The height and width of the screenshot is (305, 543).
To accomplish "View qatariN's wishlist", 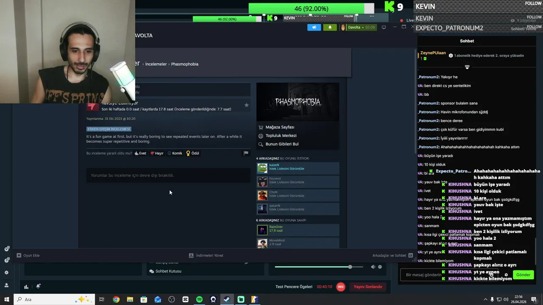I will [286, 209].
